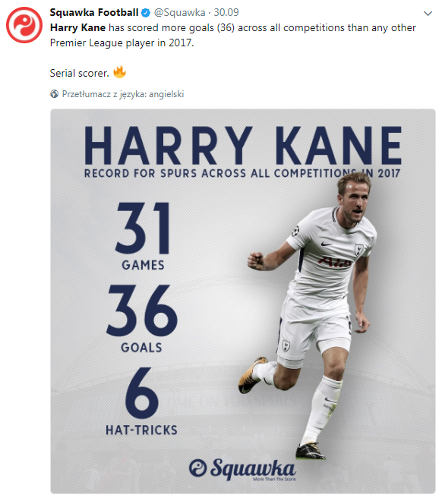Open the Squawka Football display name

tap(94, 12)
